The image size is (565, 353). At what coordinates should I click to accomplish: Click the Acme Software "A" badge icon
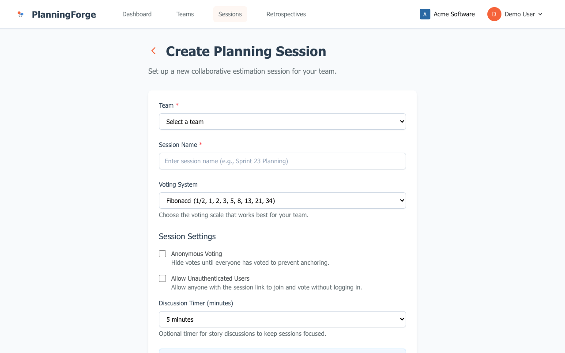(425, 14)
